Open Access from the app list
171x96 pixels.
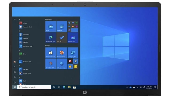(23, 23)
